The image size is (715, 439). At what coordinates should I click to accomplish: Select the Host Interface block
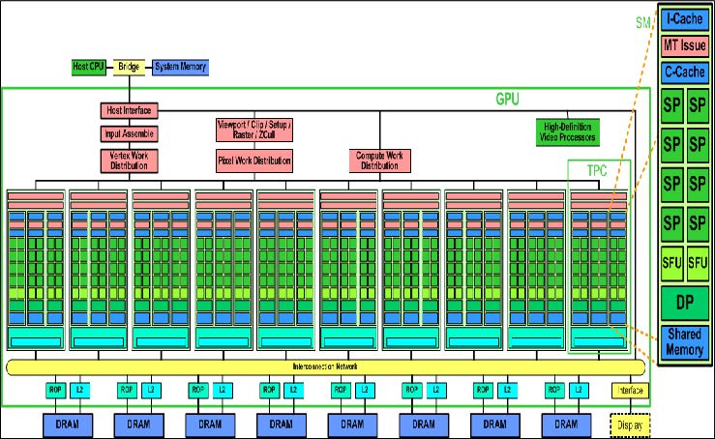point(127,111)
